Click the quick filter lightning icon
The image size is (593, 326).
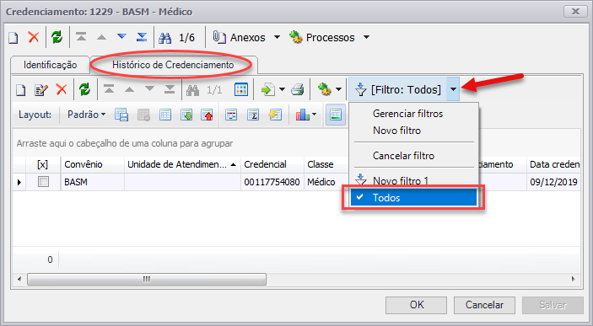pyautogui.click(x=275, y=115)
